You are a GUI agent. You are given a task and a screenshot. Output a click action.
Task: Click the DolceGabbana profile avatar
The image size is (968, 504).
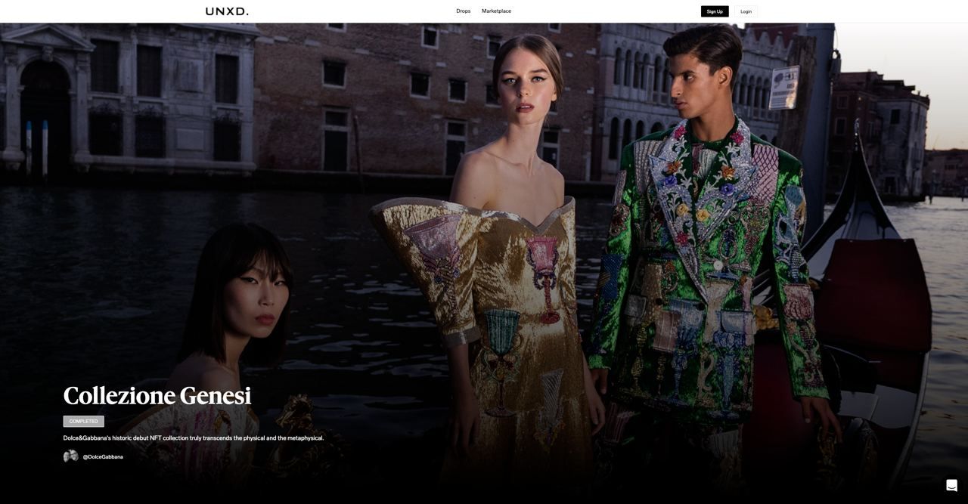click(x=70, y=456)
